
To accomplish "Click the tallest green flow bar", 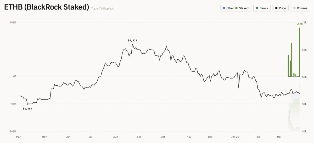I will click(299, 52).
